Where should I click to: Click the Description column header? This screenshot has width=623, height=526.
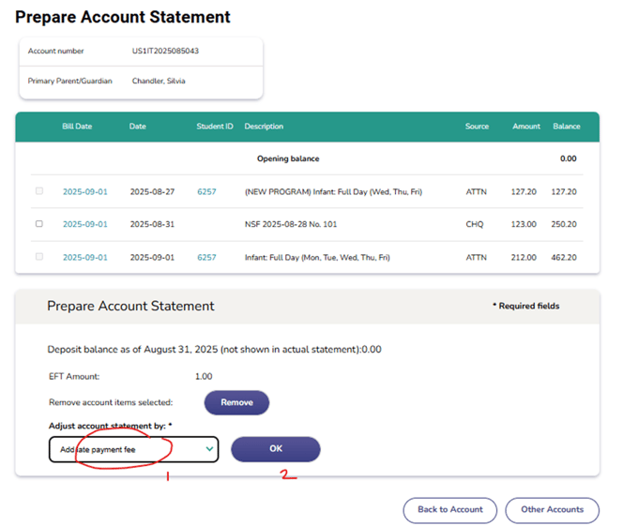(264, 127)
